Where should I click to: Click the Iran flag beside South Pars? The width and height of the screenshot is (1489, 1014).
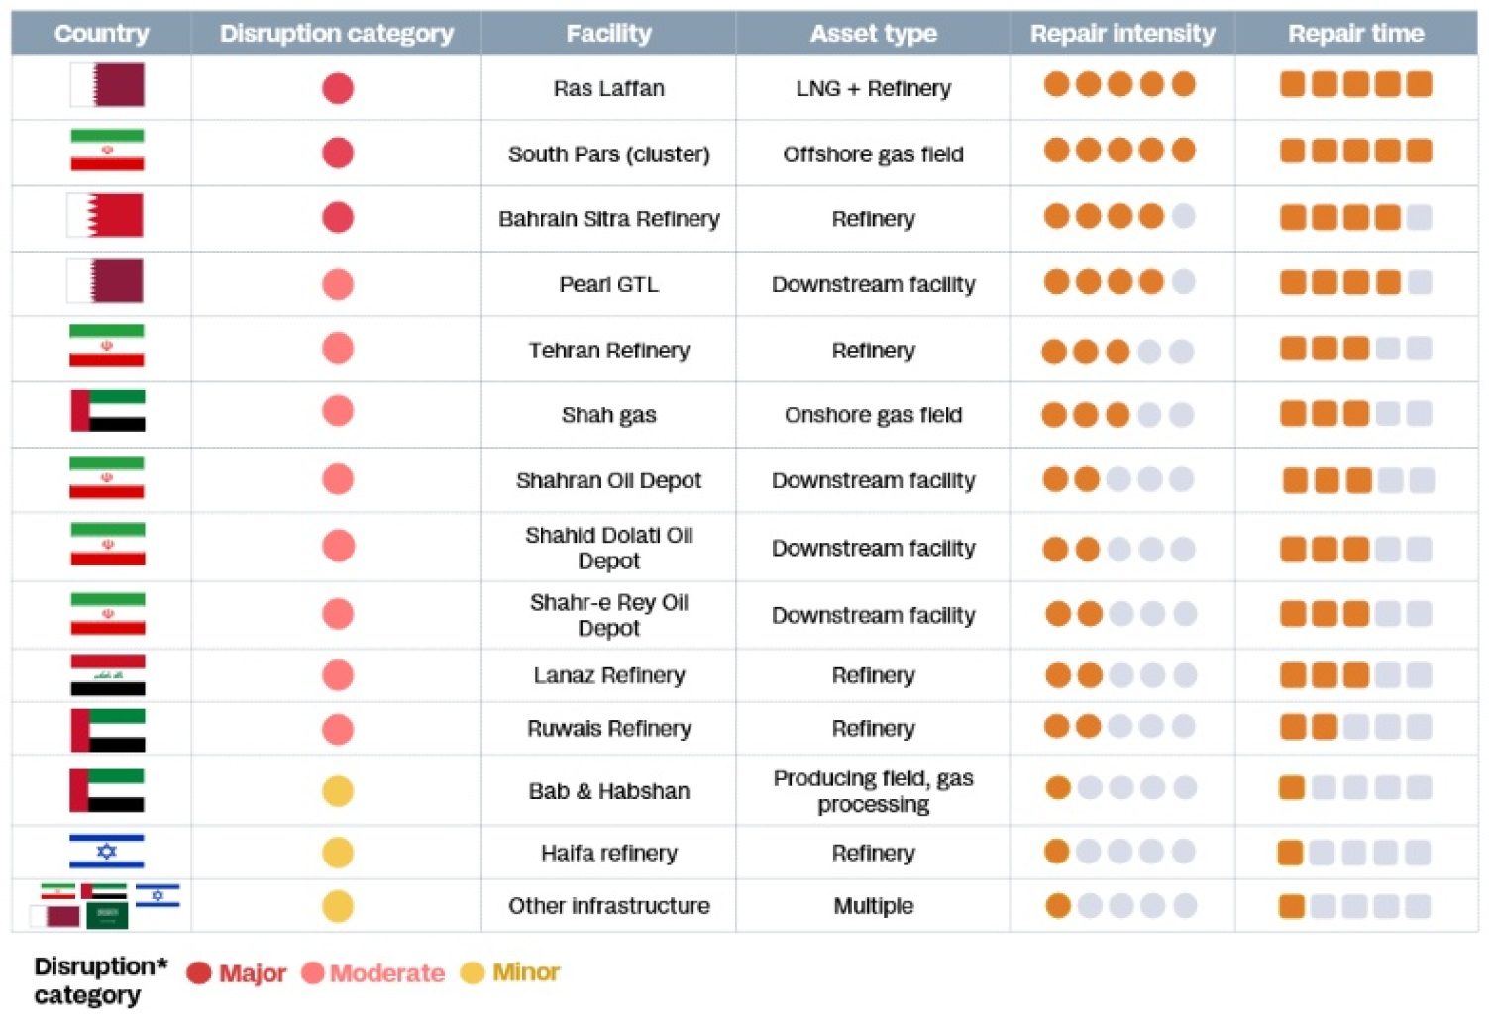tap(107, 151)
